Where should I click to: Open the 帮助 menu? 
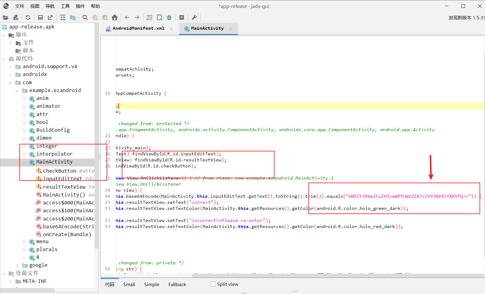pos(95,6)
